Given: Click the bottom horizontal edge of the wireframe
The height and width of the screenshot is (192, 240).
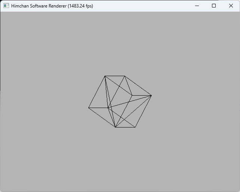Looking at the screenshot, I should coord(125,127).
